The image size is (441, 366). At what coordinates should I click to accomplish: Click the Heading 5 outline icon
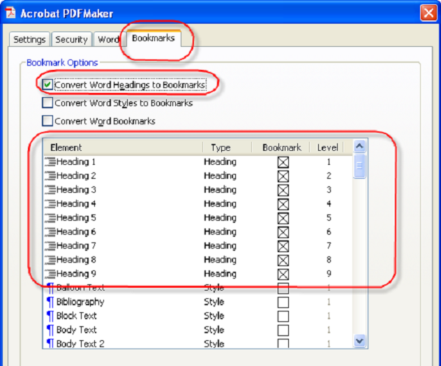[50, 218]
